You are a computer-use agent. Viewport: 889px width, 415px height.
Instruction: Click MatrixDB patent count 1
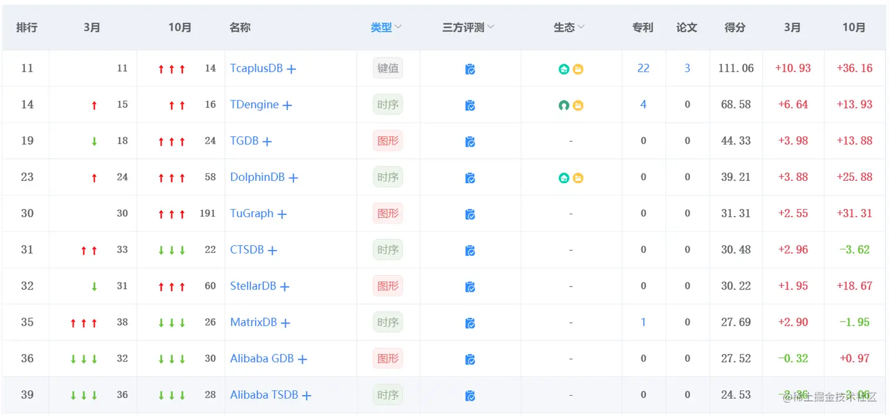click(x=643, y=322)
